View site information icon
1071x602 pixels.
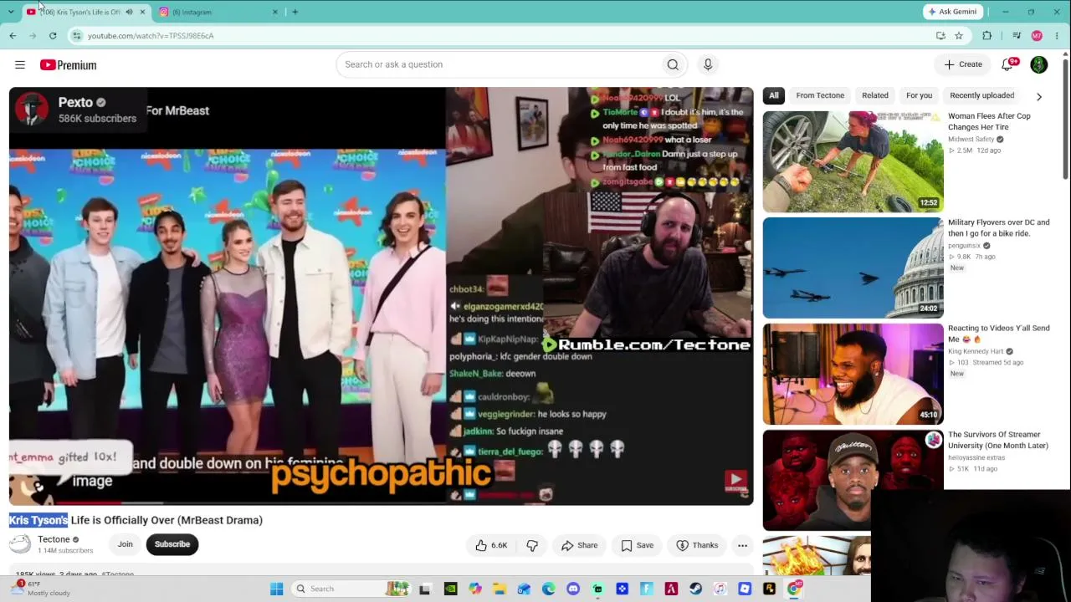pos(77,36)
